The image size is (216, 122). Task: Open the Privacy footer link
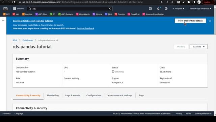coord(179,114)
